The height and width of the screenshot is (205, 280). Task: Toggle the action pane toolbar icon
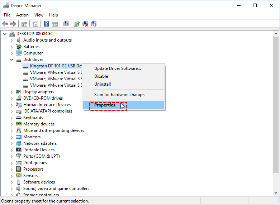(x=55, y=24)
